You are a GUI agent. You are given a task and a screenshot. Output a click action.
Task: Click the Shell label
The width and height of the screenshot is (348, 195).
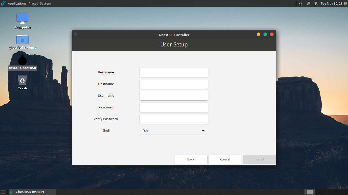[x=106, y=131]
